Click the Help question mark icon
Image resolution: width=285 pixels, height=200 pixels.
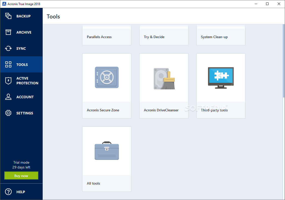coord(8,192)
